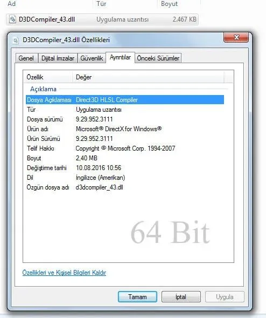
Task: Close the Özellikleri dialog window
Action: coord(236,37)
